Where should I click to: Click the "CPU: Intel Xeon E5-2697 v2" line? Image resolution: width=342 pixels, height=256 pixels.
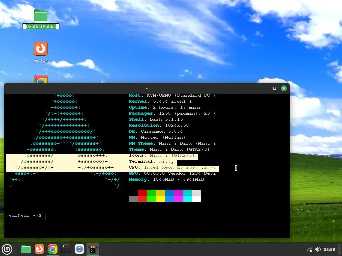[172, 167]
